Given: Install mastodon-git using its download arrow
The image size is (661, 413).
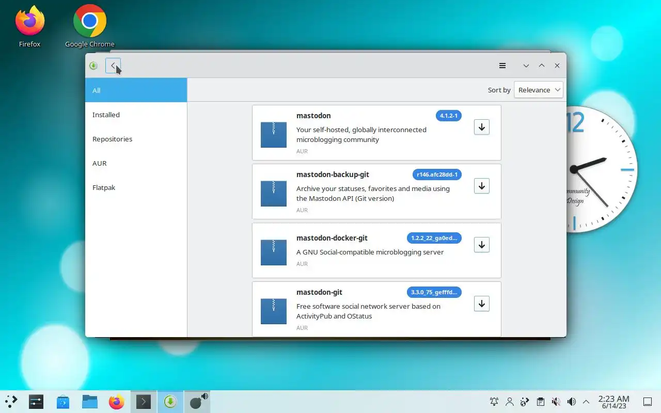Looking at the screenshot, I should tap(482, 304).
